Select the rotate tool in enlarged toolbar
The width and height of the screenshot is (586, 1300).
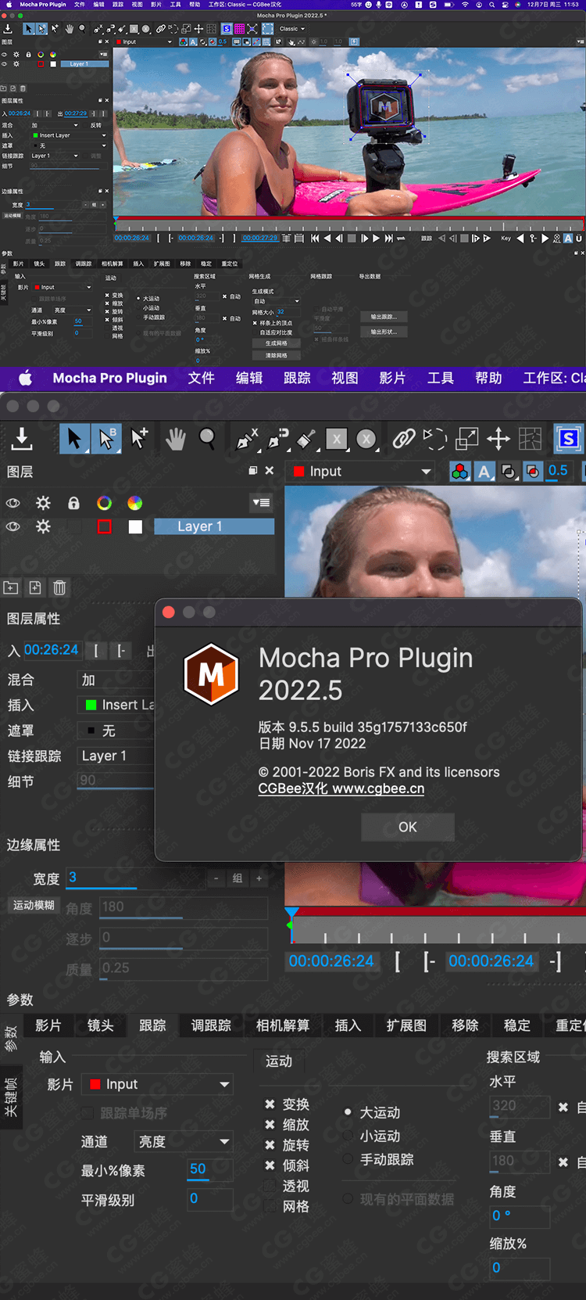click(435, 439)
